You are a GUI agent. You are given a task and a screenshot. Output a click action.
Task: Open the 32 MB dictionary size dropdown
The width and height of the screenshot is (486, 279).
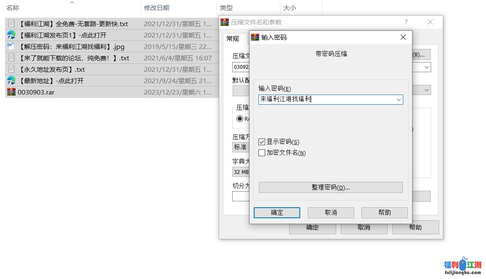pyautogui.click(x=241, y=172)
